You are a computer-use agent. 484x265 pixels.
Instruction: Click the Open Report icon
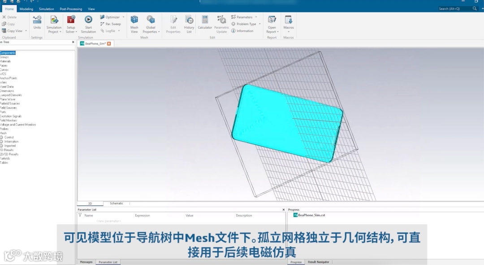[272, 20]
